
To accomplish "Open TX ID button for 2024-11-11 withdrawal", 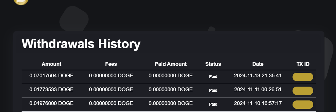I will 303,91.
